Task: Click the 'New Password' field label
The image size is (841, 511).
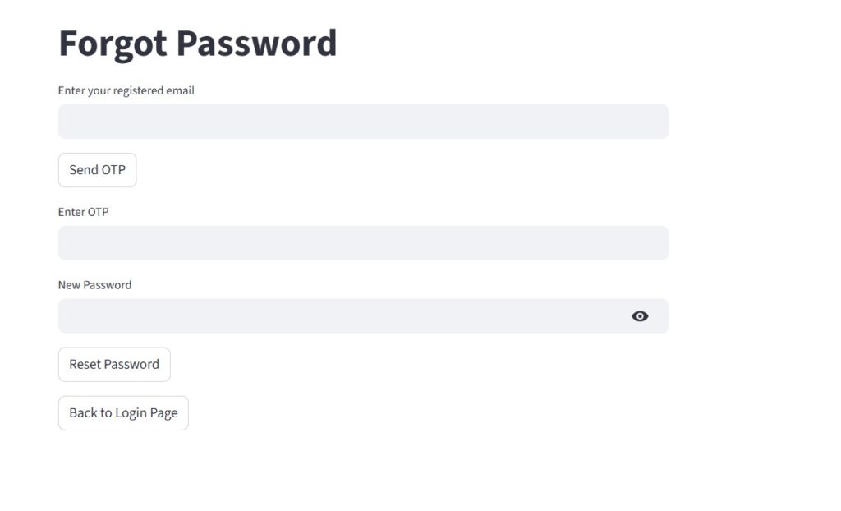Action: click(x=94, y=285)
